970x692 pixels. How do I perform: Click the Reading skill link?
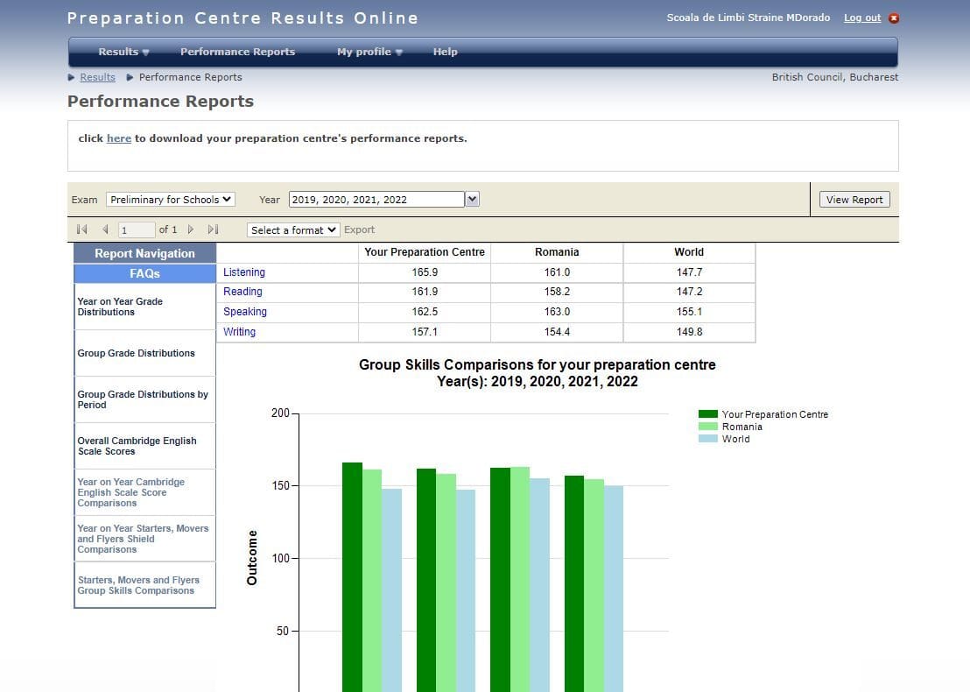point(242,292)
